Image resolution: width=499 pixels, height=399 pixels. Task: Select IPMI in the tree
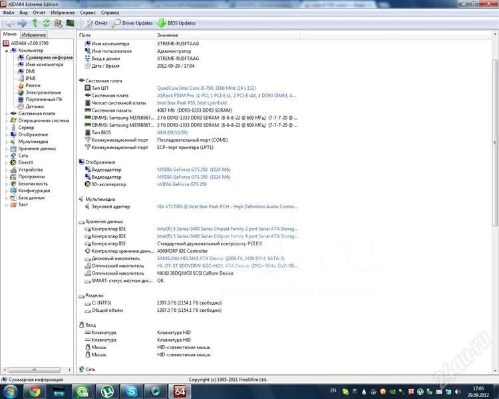click(x=30, y=78)
